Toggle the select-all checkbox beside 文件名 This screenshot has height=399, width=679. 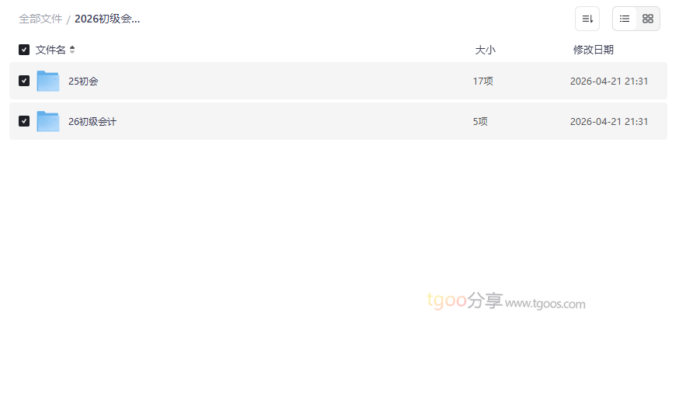coord(24,50)
